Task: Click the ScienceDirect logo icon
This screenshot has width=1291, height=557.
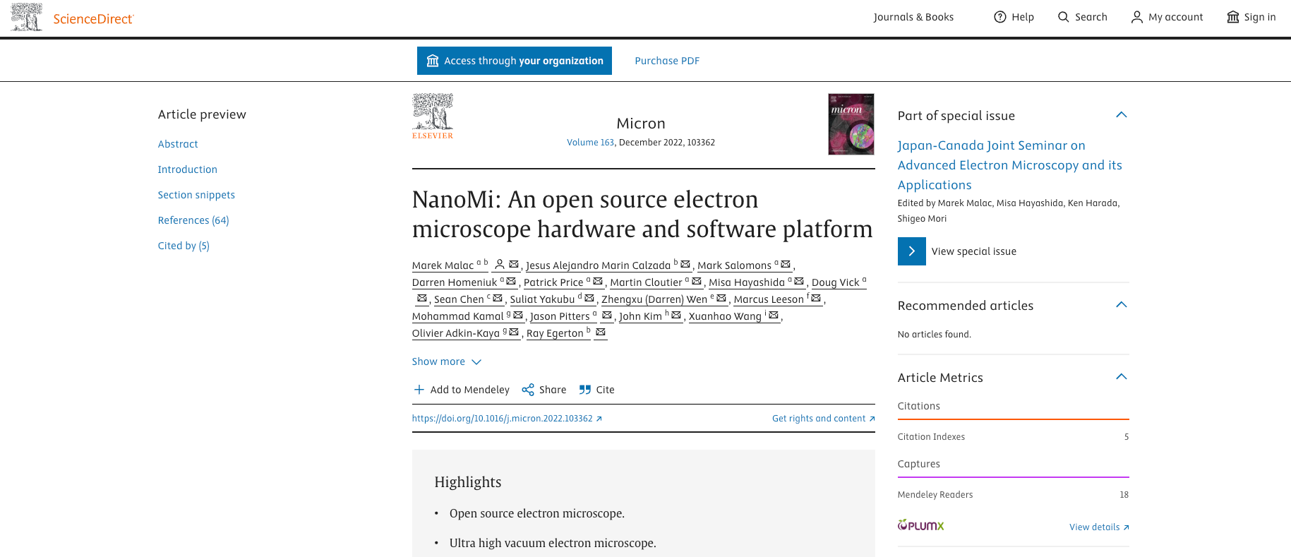Action: coord(27,17)
